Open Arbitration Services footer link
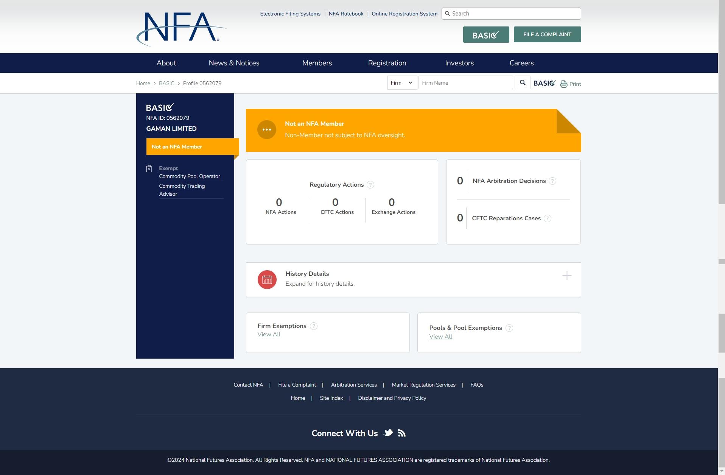The image size is (725, 475). pos(354,385)
